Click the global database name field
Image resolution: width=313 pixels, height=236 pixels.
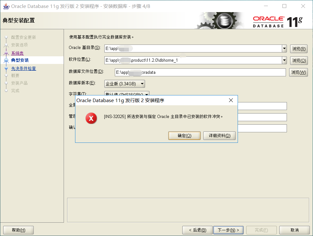pyautogui.click(x=262, y=106)
